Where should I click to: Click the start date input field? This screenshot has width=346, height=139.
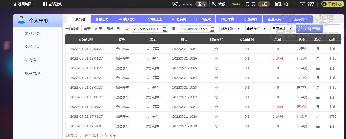click(147, 29)
